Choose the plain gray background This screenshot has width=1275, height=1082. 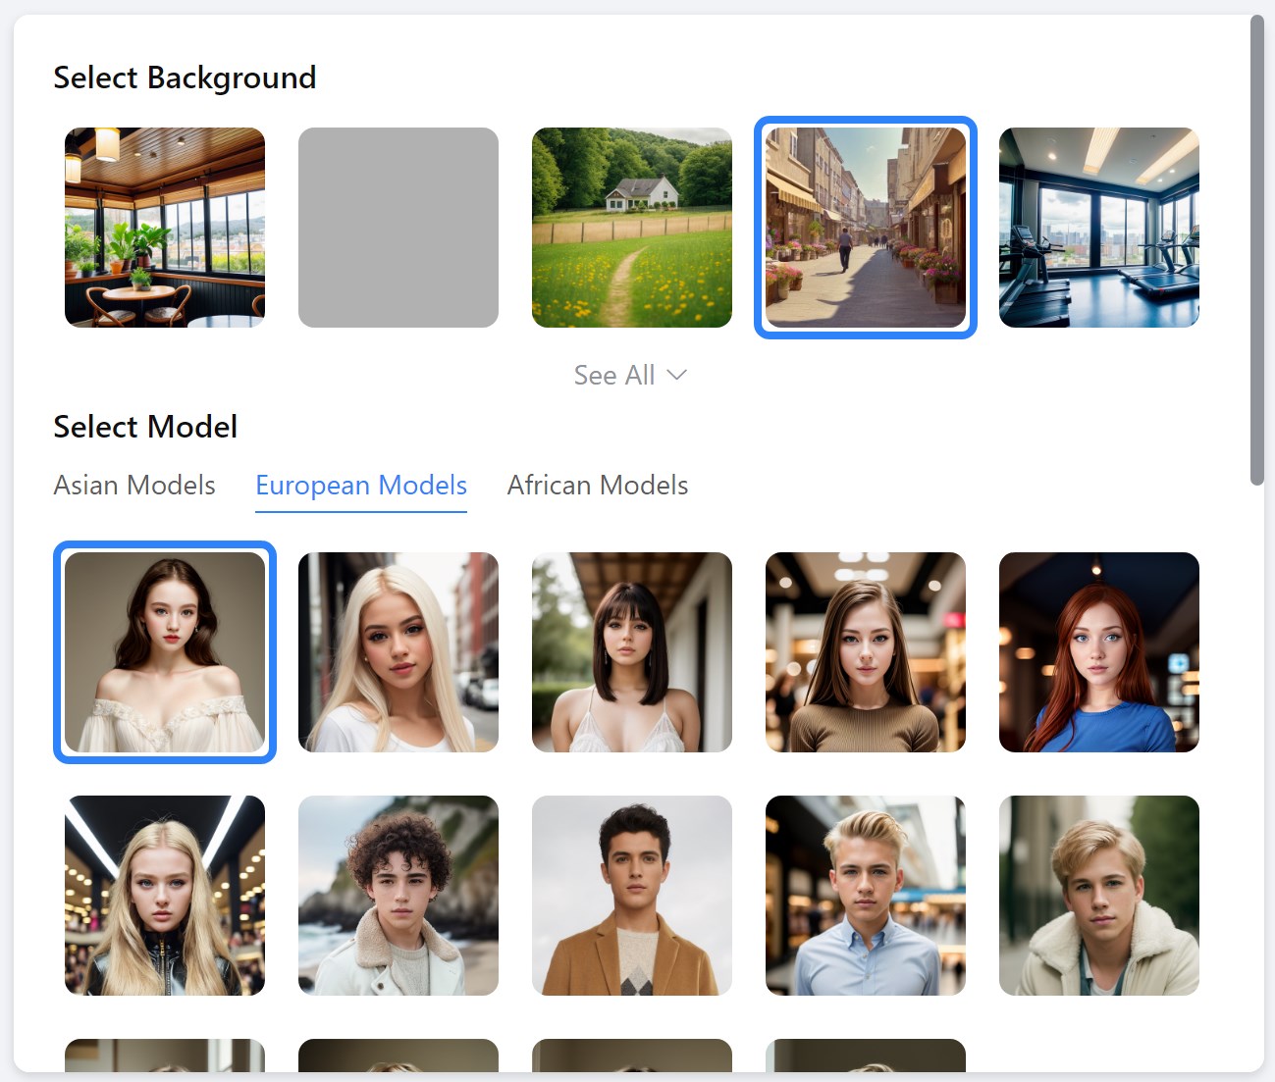[398, 228]
